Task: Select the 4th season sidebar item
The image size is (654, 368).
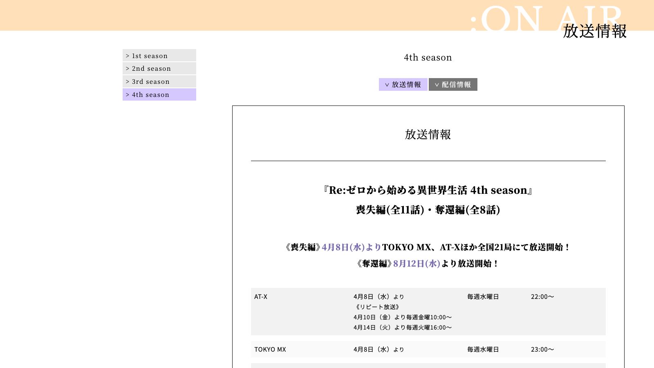Action: [159, 94]
